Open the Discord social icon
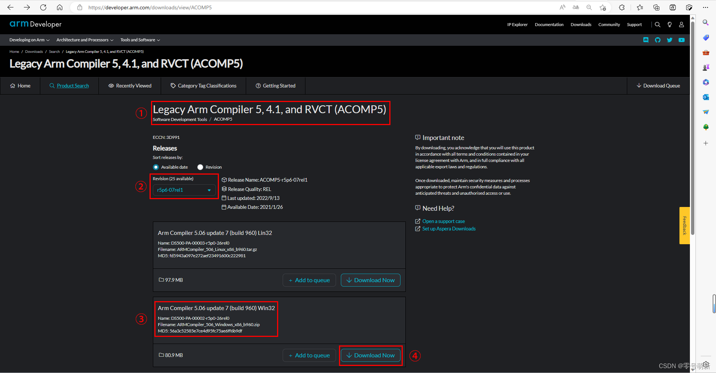 pos(646,40)
